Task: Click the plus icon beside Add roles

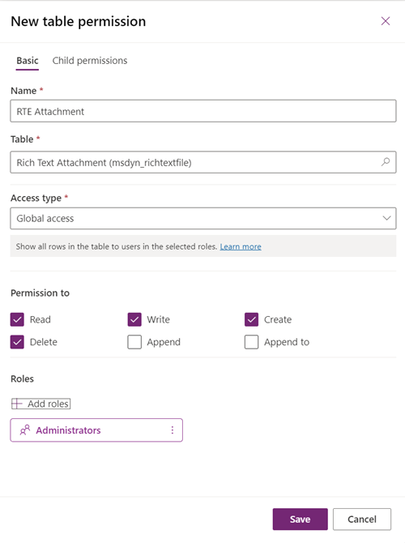Action: (x=17, y=404)
